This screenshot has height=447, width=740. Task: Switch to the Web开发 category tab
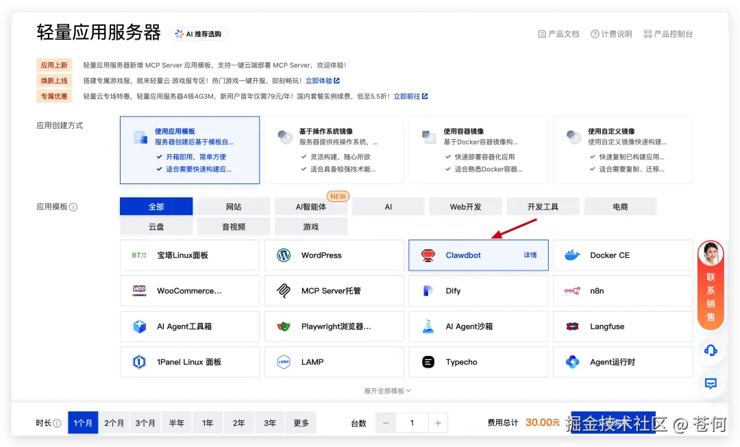[x=465, y=206]
